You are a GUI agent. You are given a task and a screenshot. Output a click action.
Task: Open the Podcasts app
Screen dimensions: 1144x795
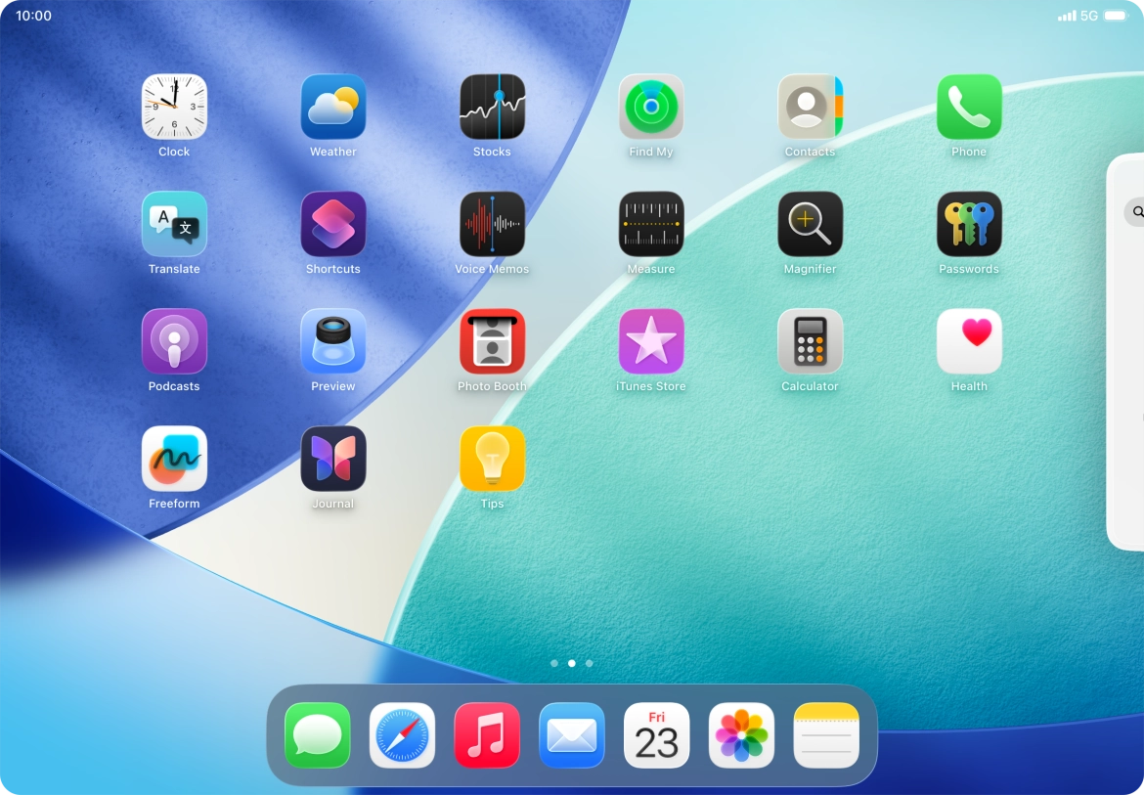[174, 341]
